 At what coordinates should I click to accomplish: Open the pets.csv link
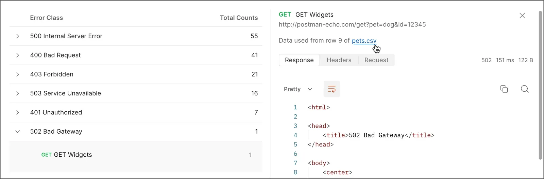pos(364,41)
